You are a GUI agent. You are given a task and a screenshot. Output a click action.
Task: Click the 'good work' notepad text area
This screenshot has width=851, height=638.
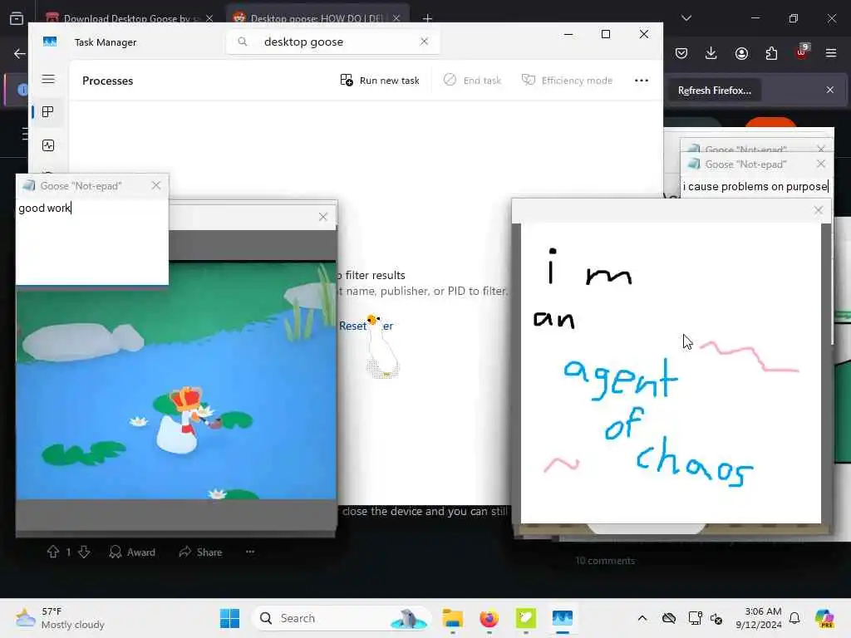[92, 240]
